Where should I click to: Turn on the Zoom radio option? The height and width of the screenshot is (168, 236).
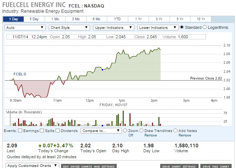[125, 131]
